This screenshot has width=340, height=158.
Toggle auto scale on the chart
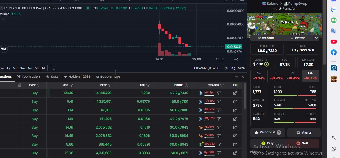[241, 68]
